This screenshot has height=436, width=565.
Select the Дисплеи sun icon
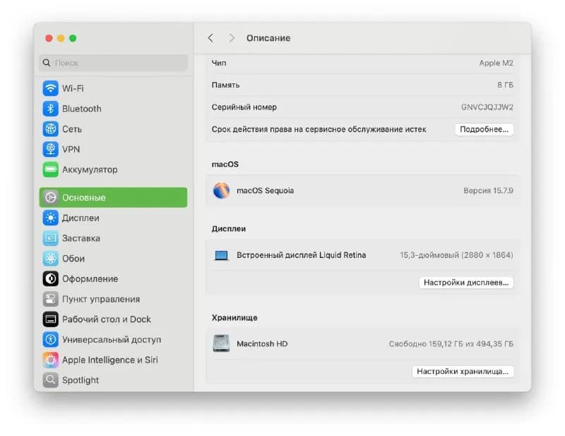pos(50,218)
